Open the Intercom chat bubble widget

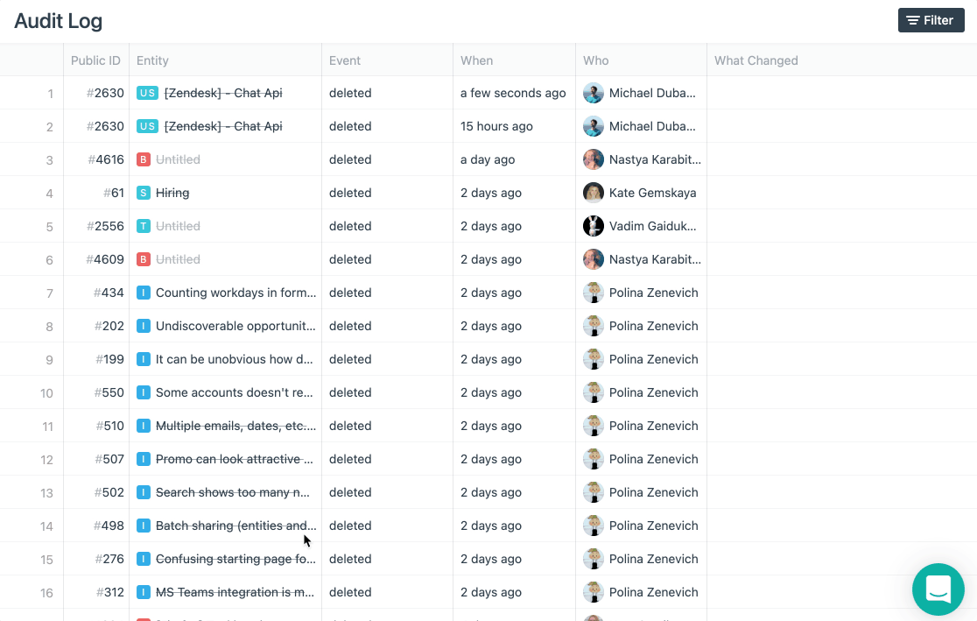coord(938,589)
